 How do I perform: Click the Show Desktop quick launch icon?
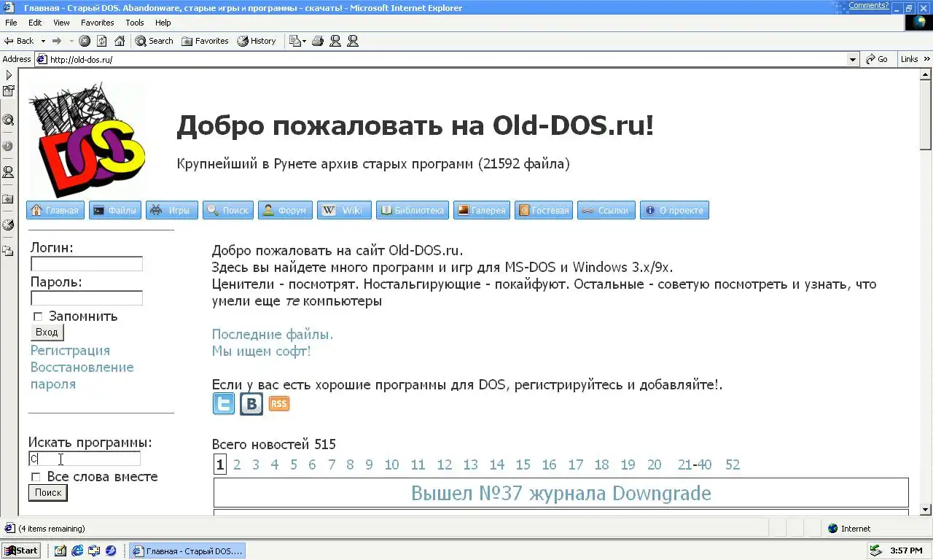point(60,551)
